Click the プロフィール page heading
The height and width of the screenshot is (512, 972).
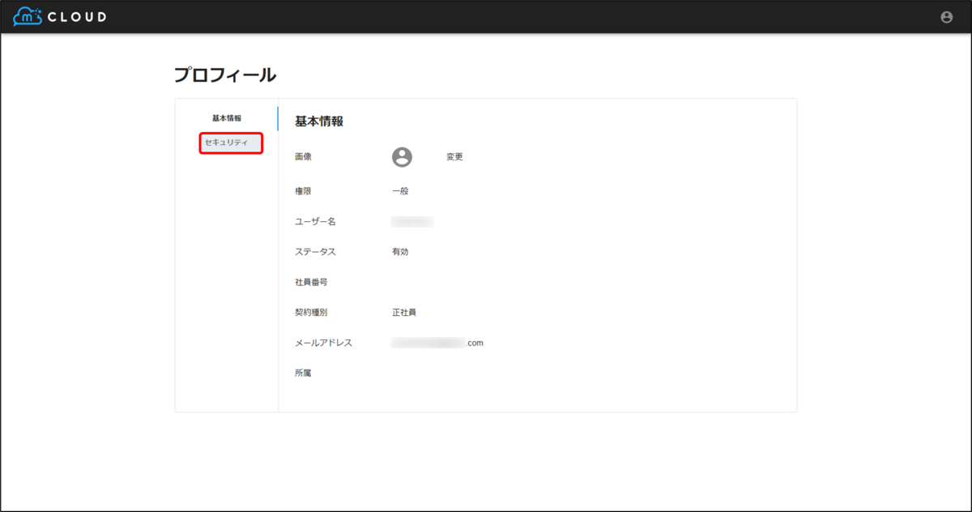click(228, 74)
